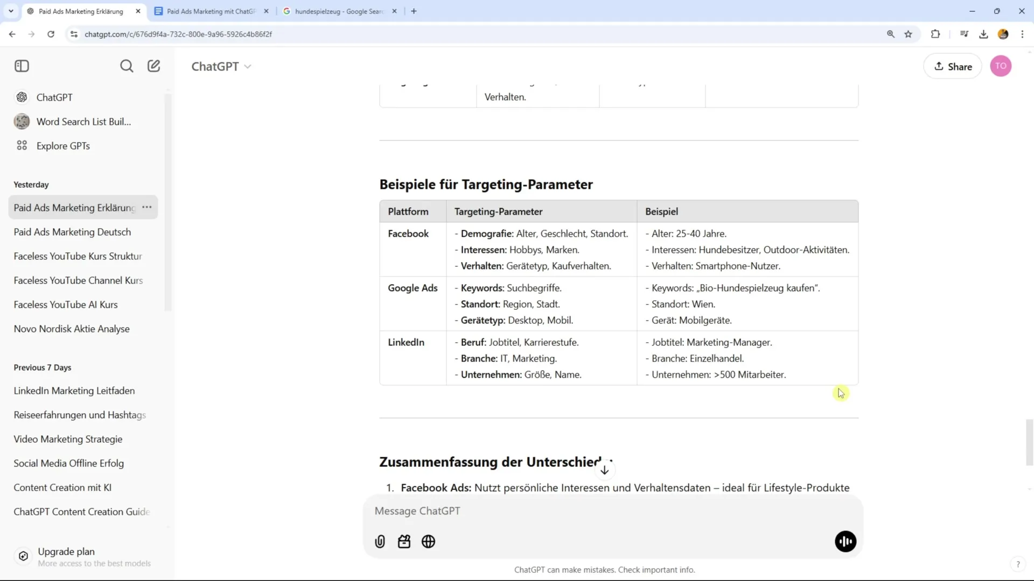Click Upgrade plan in sidebar
The image size is (1034, 581).
(82, 557)
